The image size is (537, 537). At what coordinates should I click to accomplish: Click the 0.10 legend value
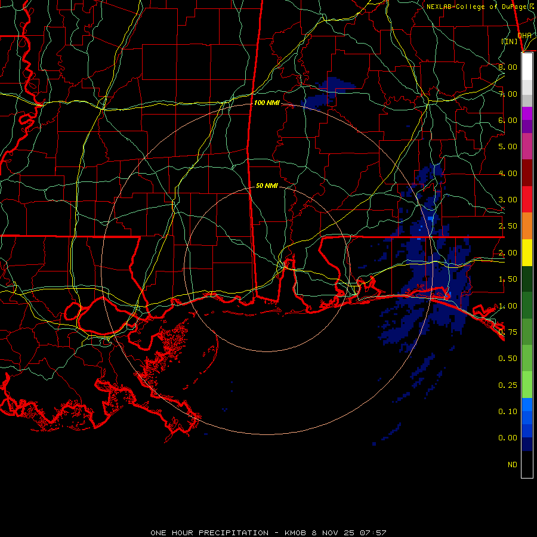tap(508, 411)
